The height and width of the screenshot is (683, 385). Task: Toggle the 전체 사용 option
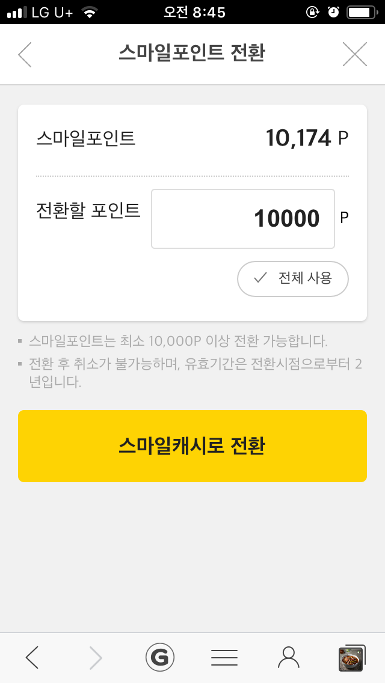293,278
